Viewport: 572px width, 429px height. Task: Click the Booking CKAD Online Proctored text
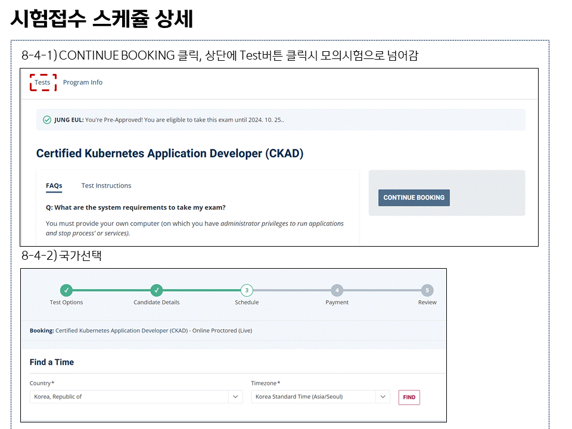tap(141, 331)
